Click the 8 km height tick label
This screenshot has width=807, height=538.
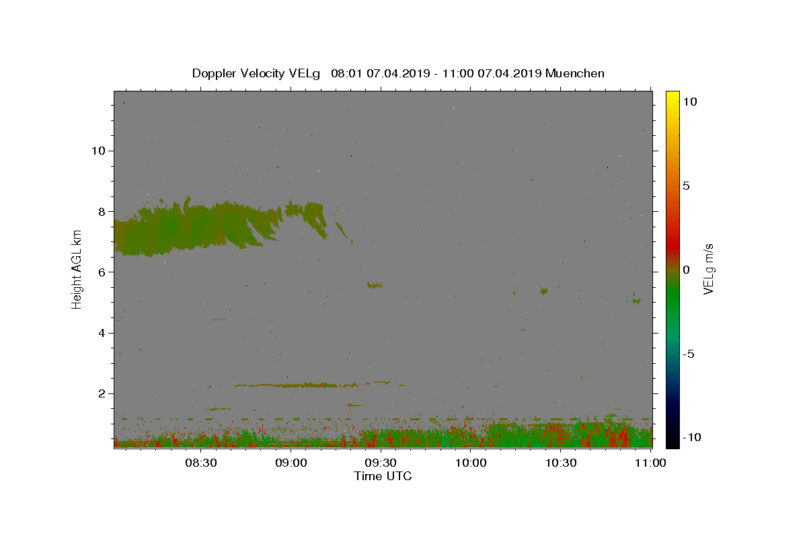coord(102,211)
